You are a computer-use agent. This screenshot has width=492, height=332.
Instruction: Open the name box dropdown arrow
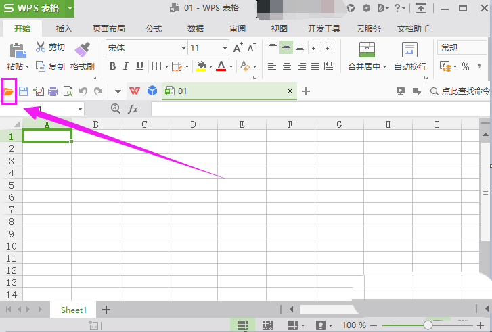tap(81, 109)
